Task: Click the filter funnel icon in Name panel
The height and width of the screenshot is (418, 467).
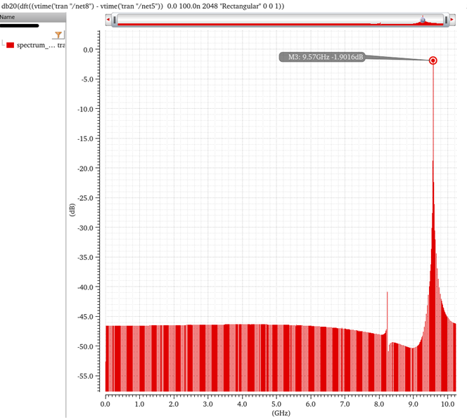Action: (59, 34)
